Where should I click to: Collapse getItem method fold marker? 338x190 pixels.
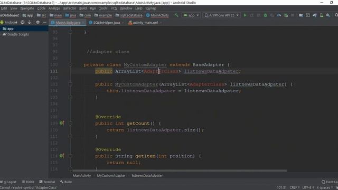click(x=70, y=156)
